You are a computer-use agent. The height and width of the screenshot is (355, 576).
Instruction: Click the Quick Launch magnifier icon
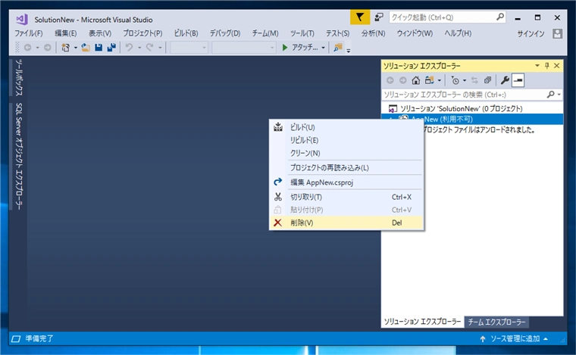coord(500,17)
